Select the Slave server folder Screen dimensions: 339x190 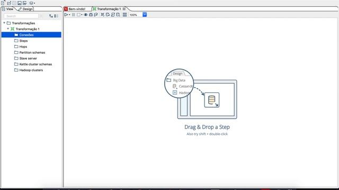point(25,58)
